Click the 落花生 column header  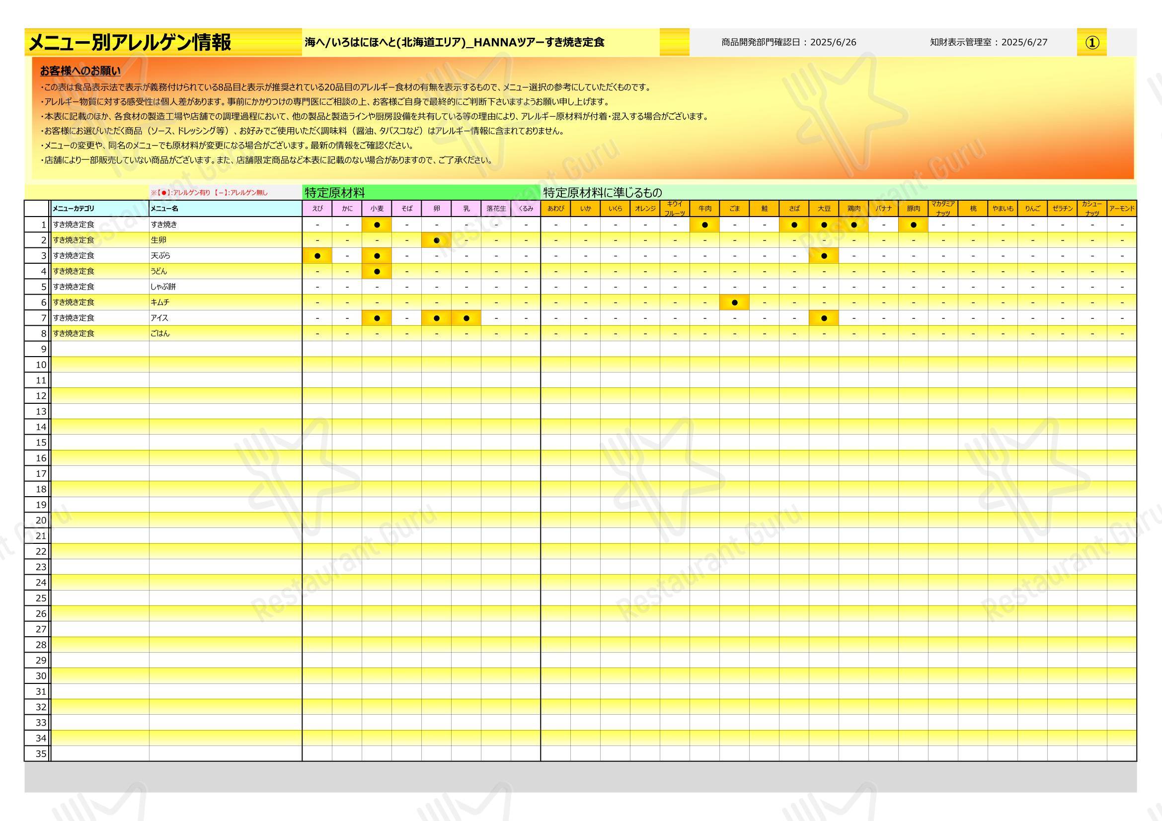point(496,209)
